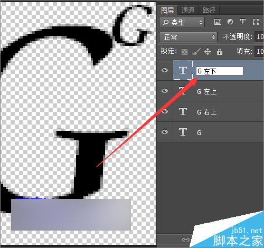The image size is (264, 248).
Task: Click the bottom G layer thumbnail
Action: tap(183, 132)
